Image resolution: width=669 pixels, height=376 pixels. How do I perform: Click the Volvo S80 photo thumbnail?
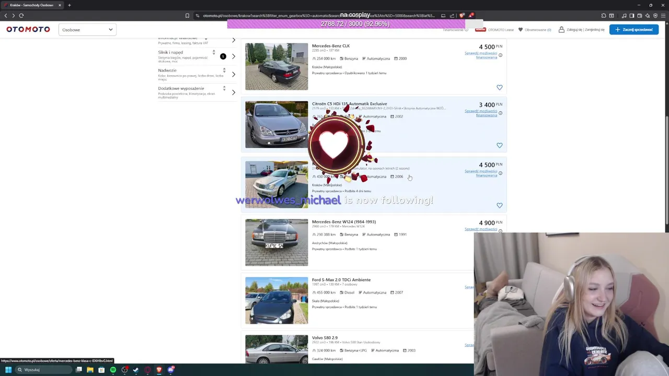pos(276,349)
